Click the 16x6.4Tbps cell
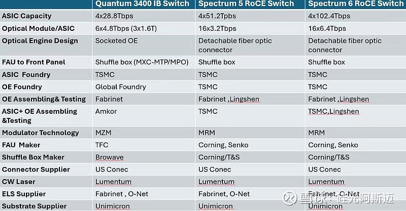The height and width of the screenshot is (211, 406). 327,28
